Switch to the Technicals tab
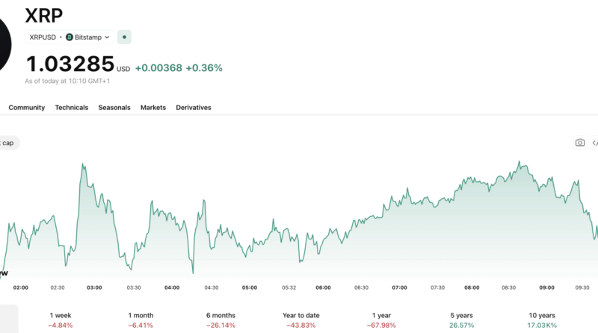This screenshot has height=333, width=598. [72, 108]
